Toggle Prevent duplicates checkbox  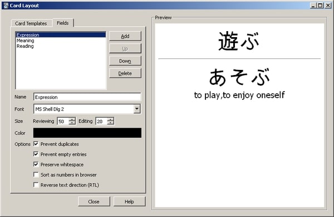point(36,144)
